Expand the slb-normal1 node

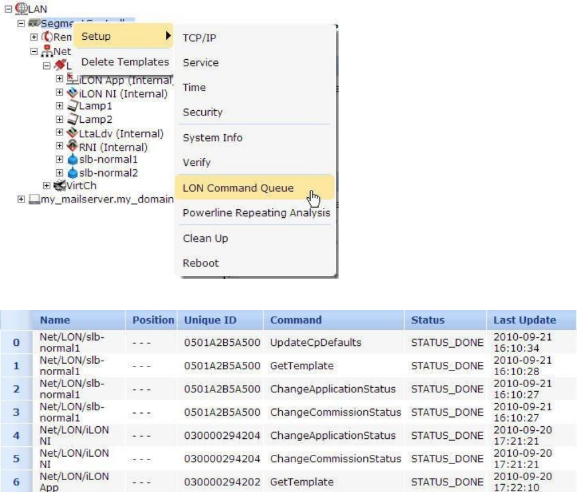(59, 159)
